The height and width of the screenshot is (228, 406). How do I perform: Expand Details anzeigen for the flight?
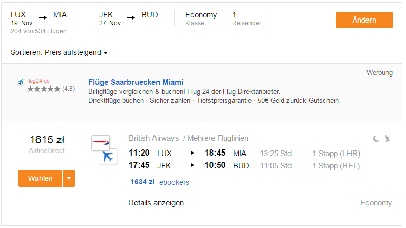pos(156,203)
